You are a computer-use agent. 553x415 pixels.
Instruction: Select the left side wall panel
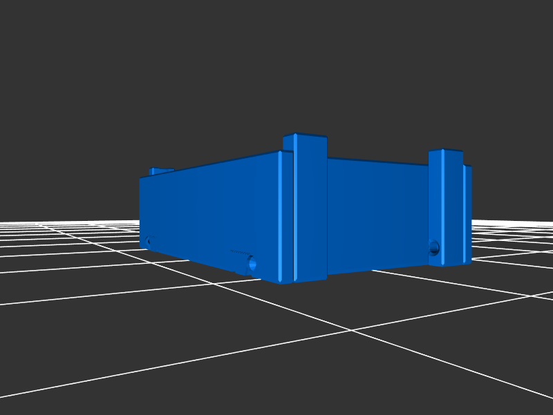click(207, 207)
